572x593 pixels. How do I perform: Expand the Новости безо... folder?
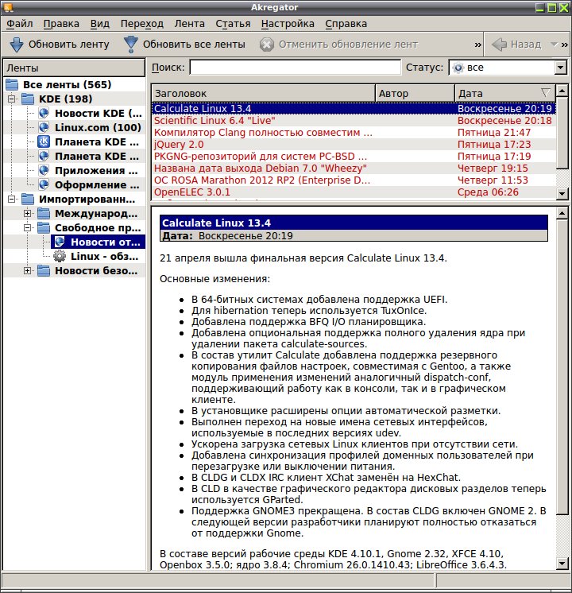point(28,271)
